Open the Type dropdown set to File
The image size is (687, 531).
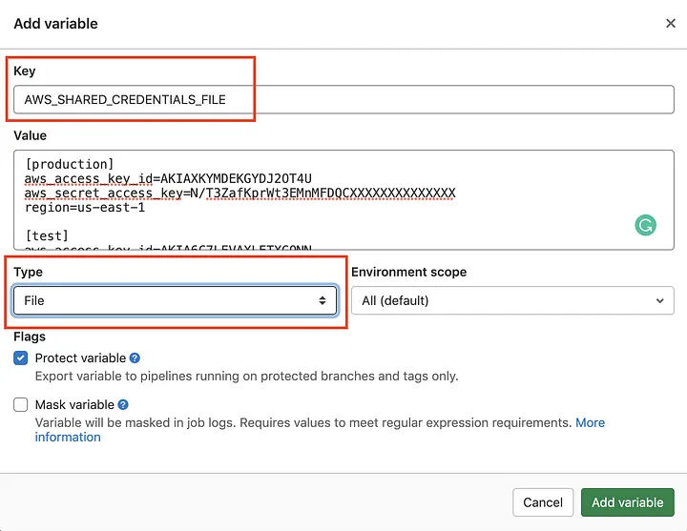point(176,300)
